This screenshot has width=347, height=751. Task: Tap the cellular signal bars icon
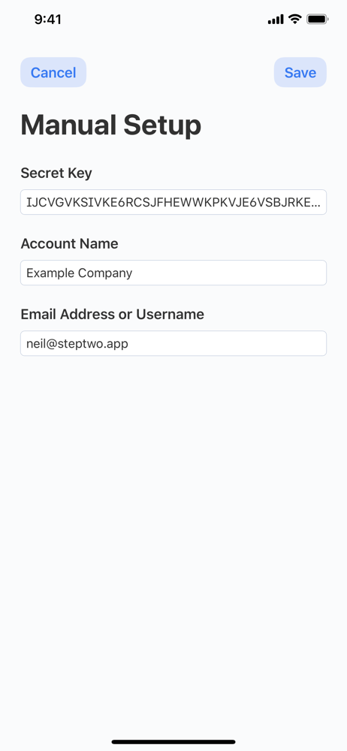[x=276, y=20]
